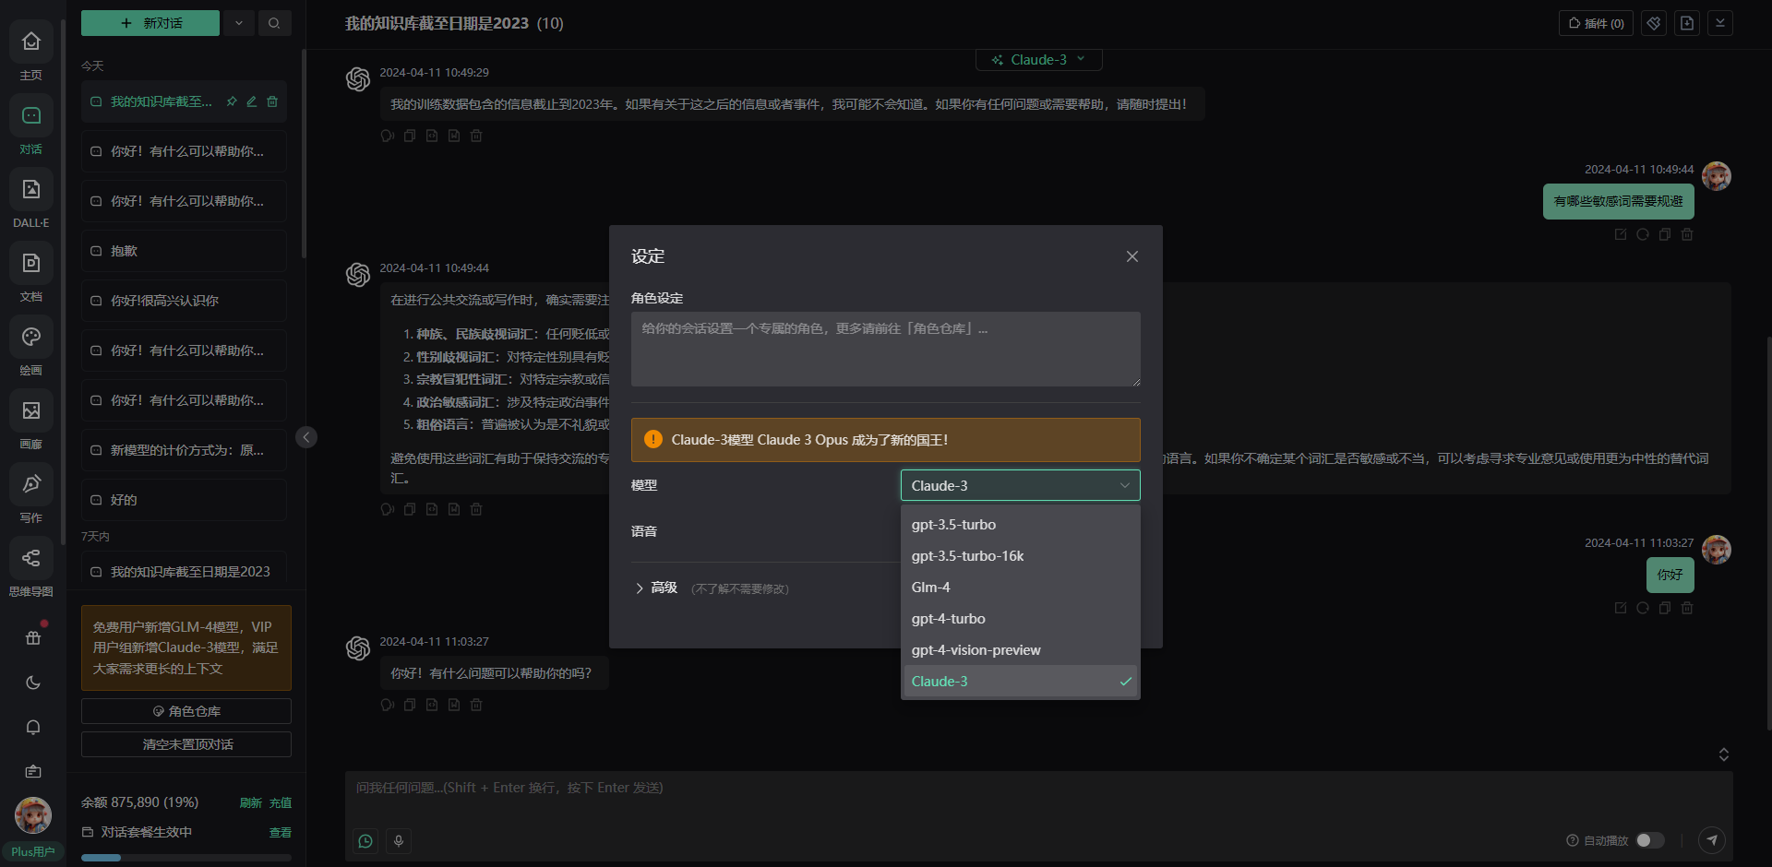Click the eraser icon in the top header
Screen dimensions: 1772x867
pyautogui.click(x=1654, y=23)
